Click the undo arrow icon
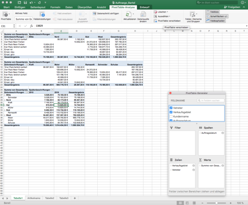This screenshot has width=248, height=205. (x=31, y=3)
